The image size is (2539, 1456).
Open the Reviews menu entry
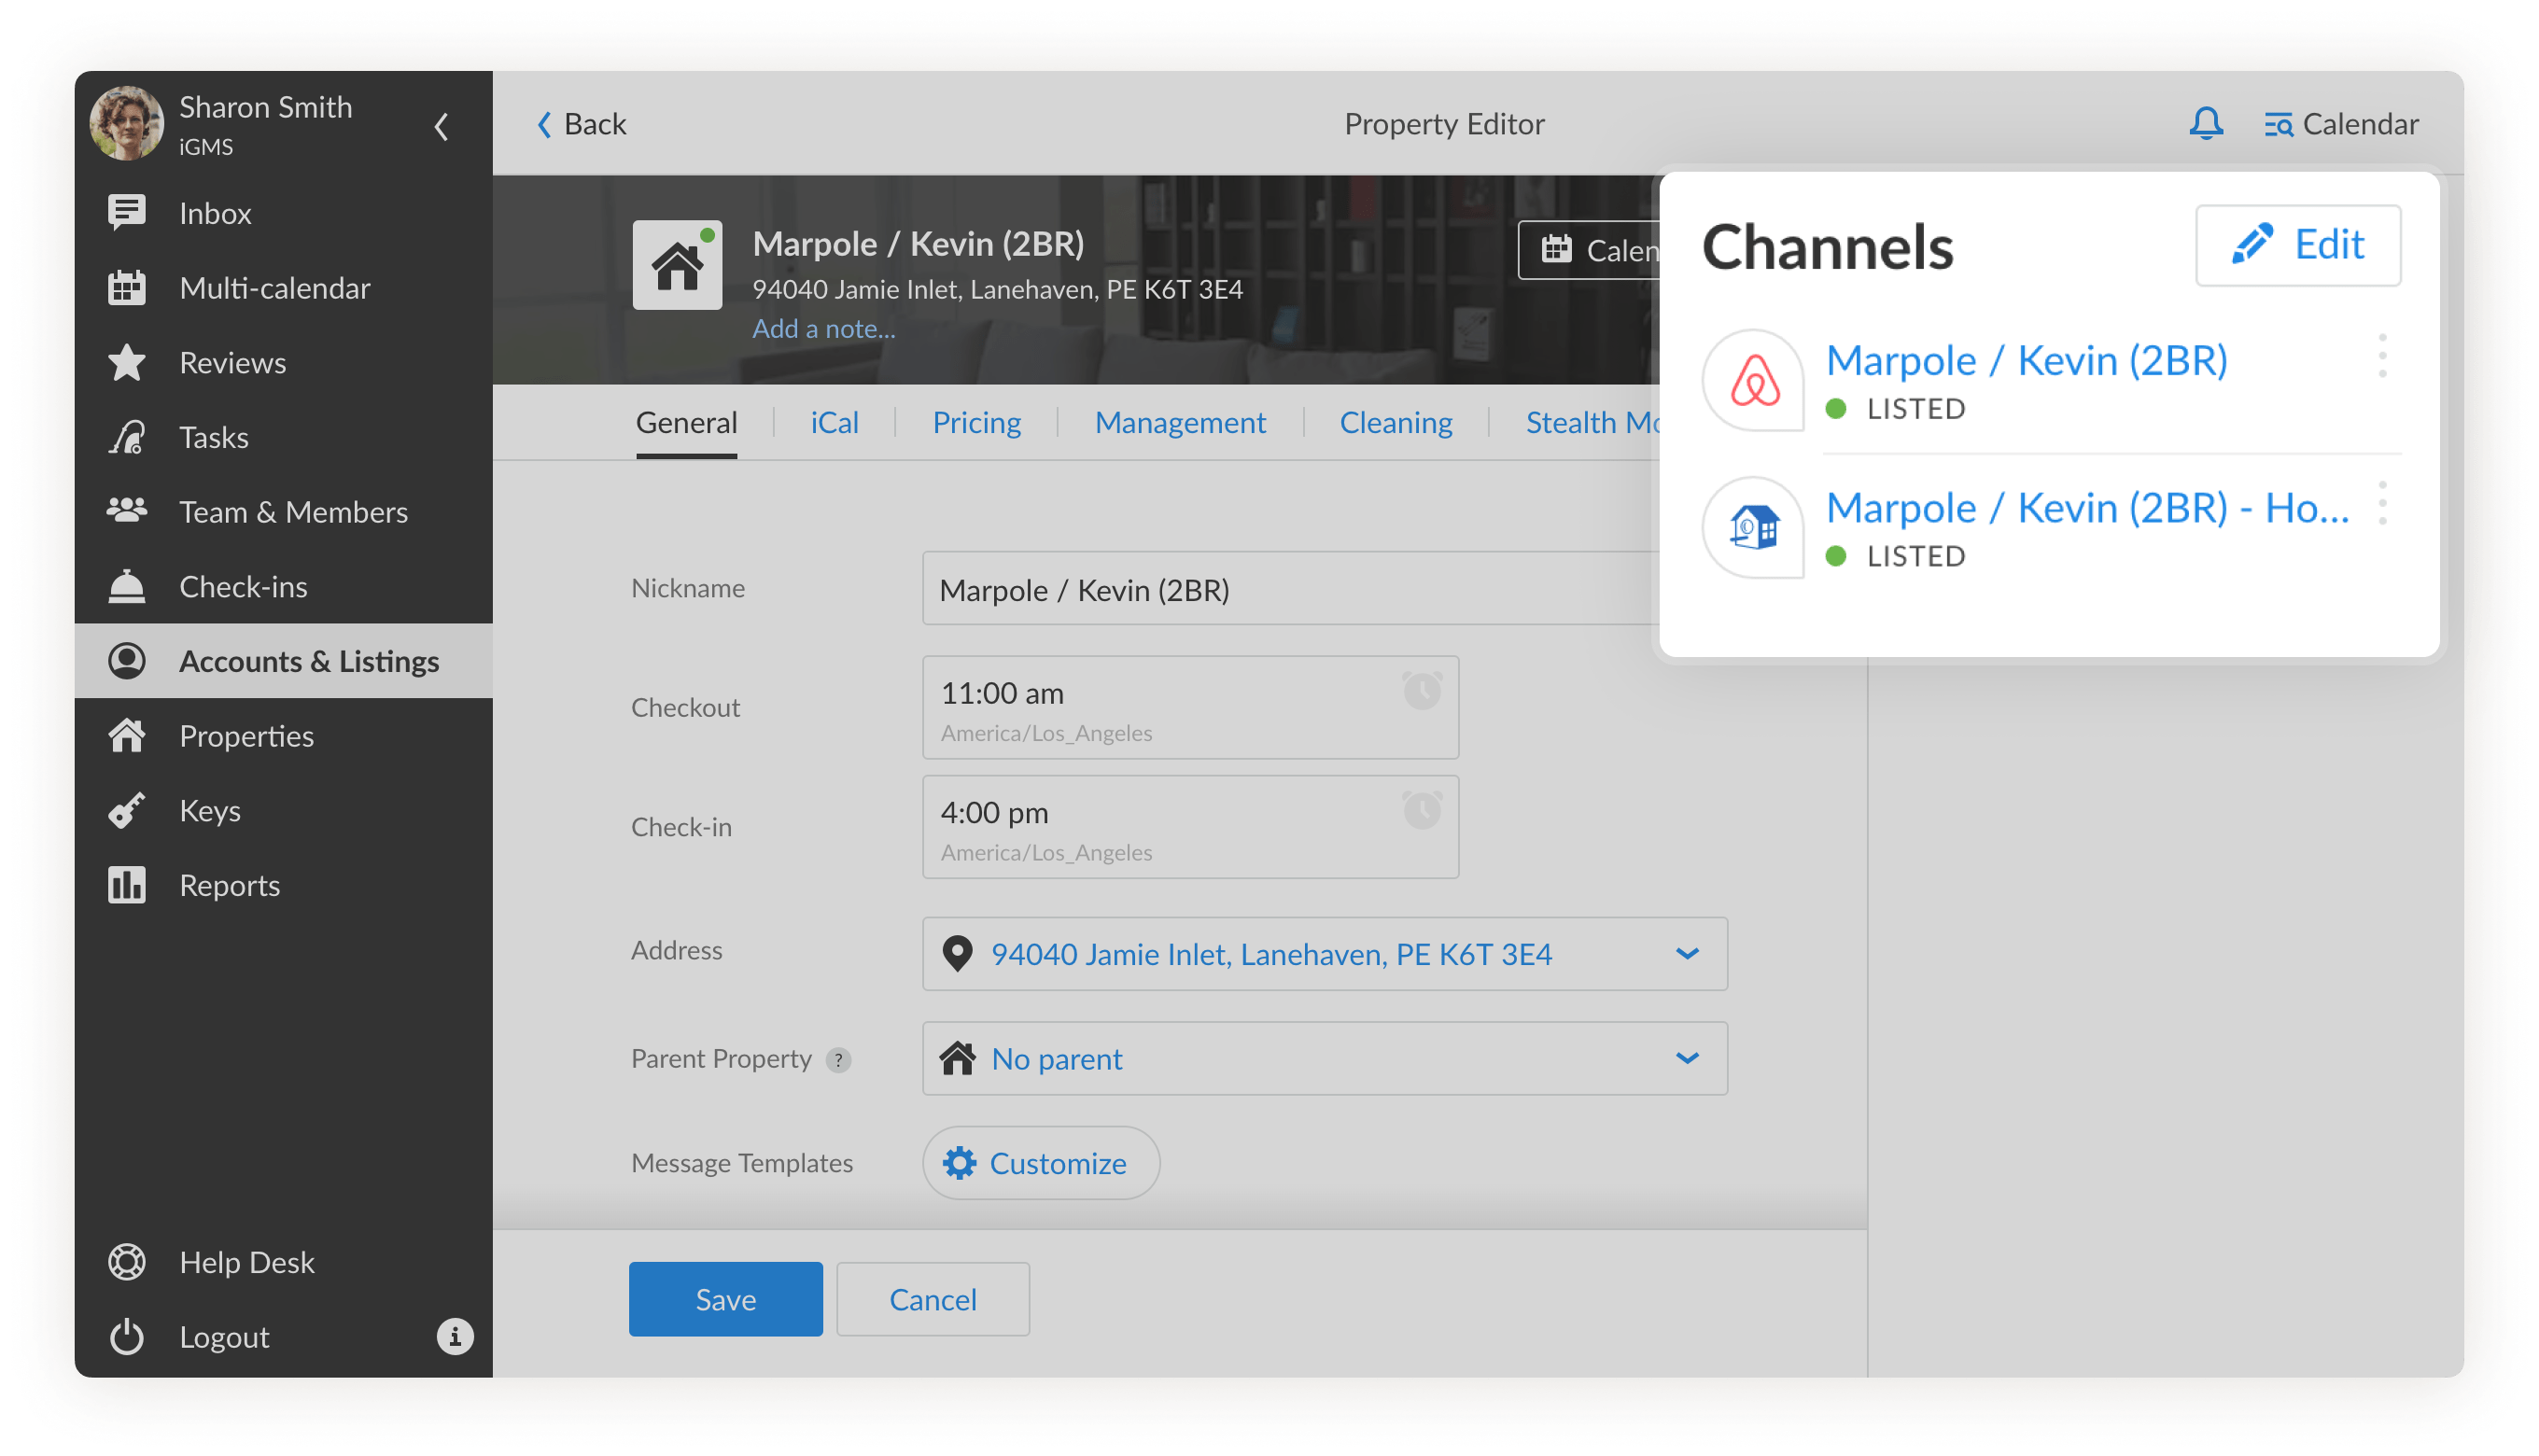(284, 362)
